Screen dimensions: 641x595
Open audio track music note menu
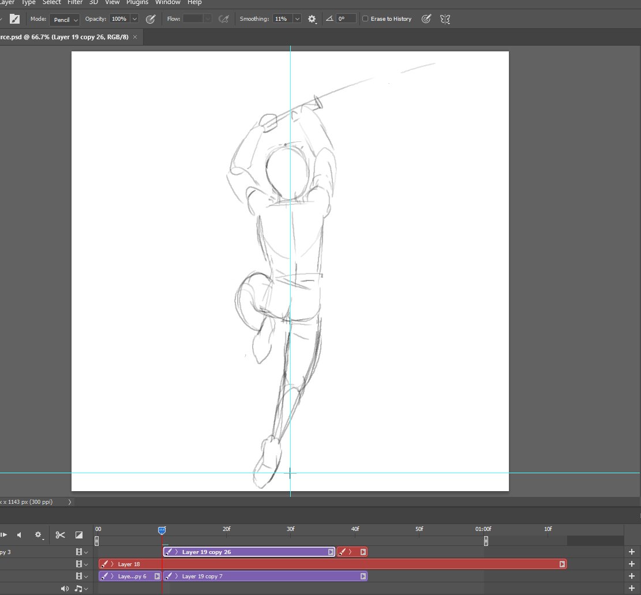tap(81, 589)
